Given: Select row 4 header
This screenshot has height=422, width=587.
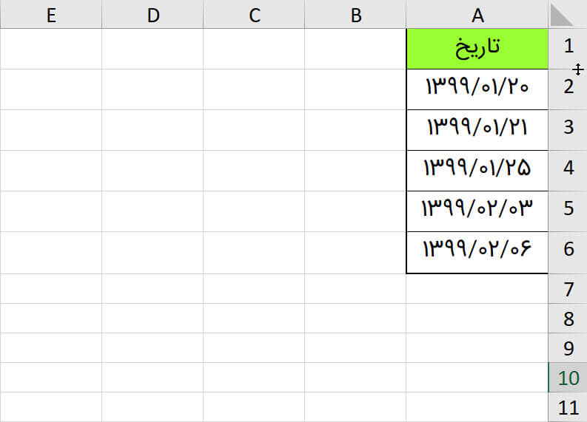Looking at the screenshot, I should coord(568,171).
